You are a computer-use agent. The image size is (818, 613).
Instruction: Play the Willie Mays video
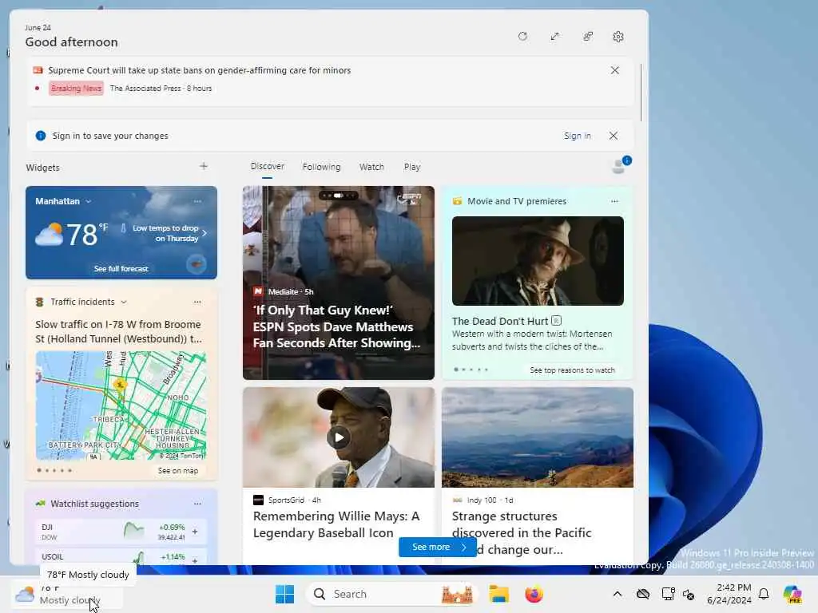click(339, 437)
